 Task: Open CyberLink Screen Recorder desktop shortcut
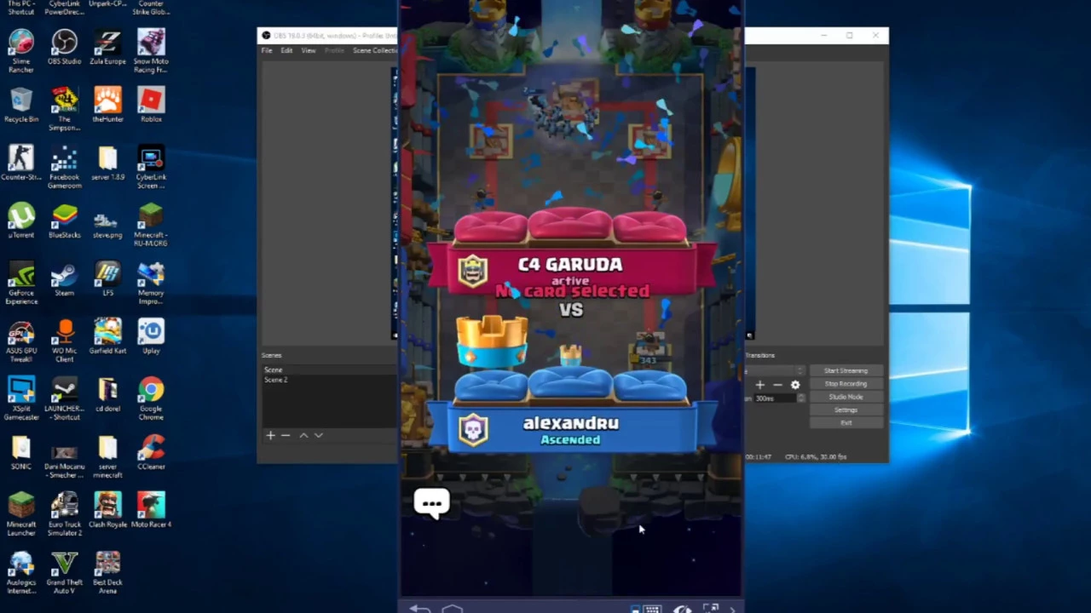(x=151, y=166)
